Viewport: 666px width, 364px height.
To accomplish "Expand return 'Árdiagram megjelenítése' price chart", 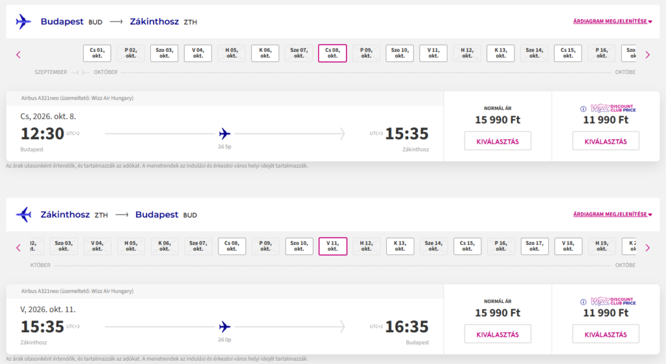I will (612, 214).
